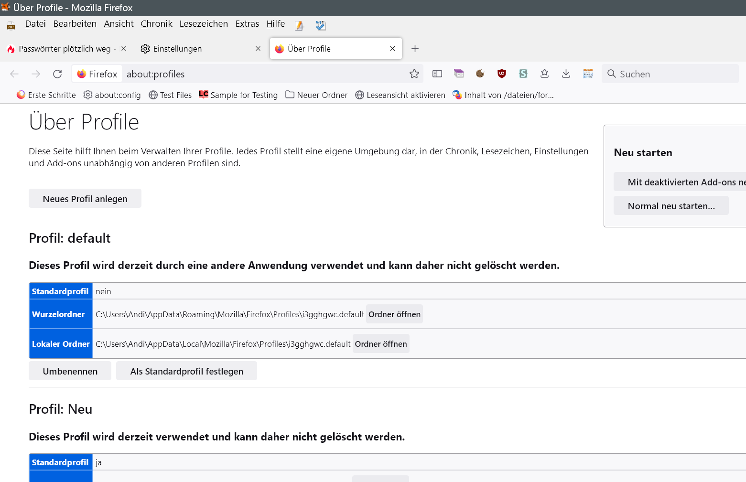Switch to the Einstellungen tab
Screen dimensions: 746x482
(x=177, y=49)
